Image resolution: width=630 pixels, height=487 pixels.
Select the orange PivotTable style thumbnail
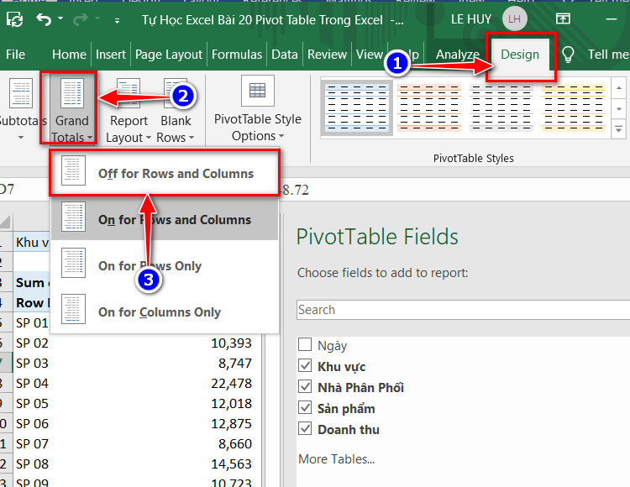click(x=429, y=107)
